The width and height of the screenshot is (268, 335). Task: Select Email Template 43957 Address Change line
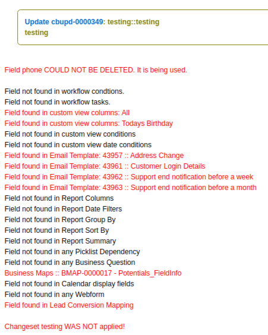point(94,155)
